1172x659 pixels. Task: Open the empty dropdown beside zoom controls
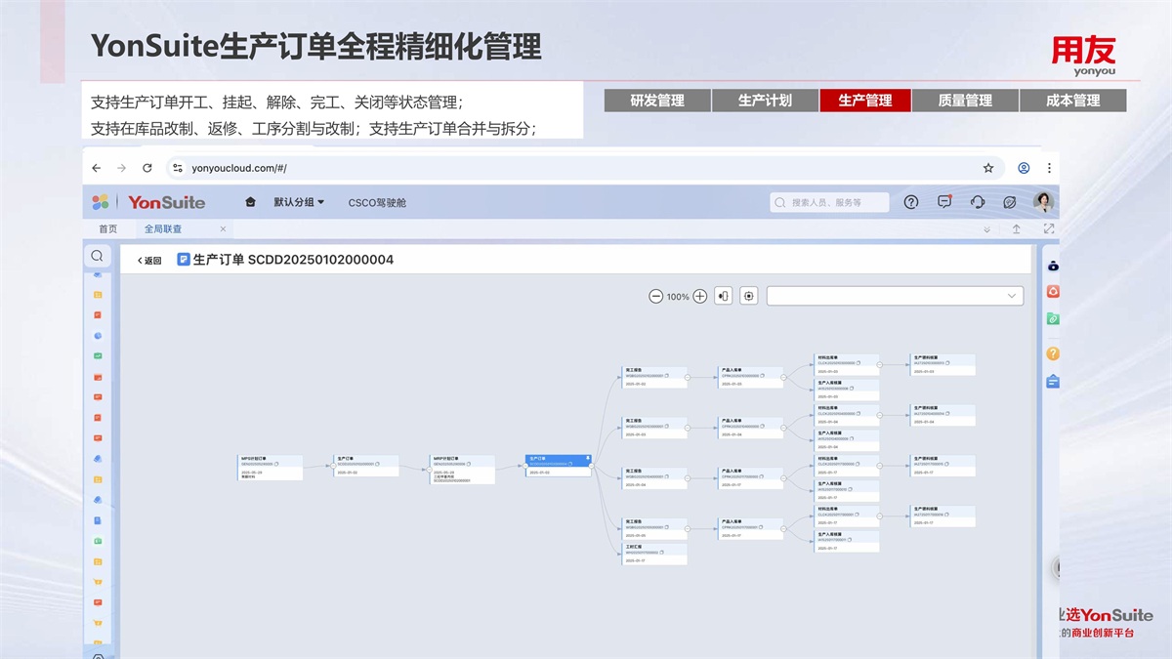pyautogui.click(x=895, y=296)
